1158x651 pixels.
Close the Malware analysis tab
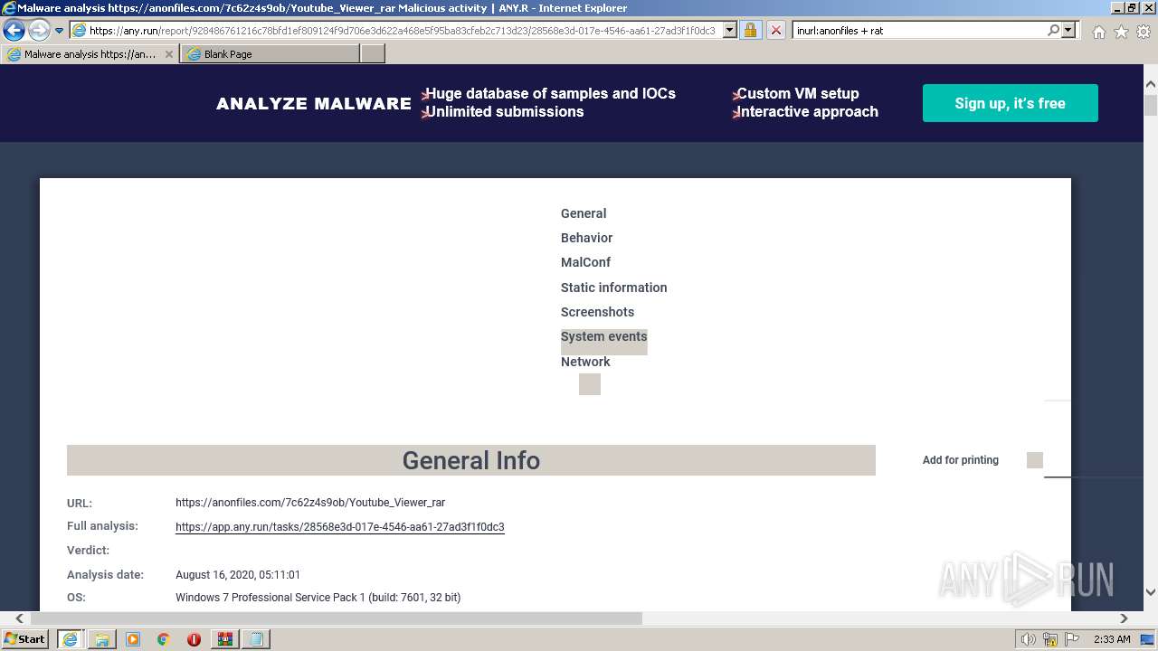168,54
